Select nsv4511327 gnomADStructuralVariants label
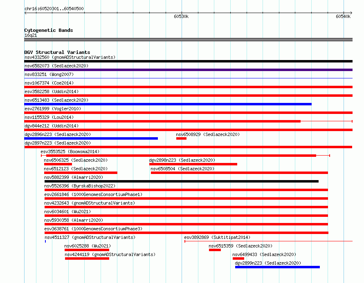The width and height of the screenshot is (364, 283). tap(90, 237)
